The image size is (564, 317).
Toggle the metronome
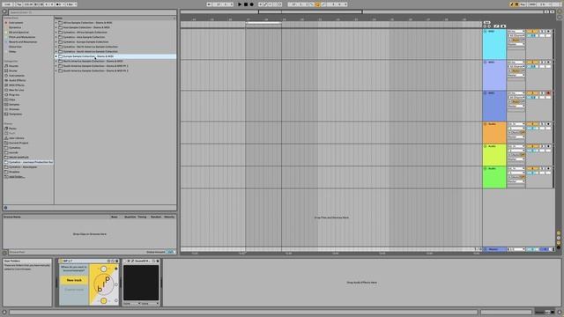[x=59, y=4]
